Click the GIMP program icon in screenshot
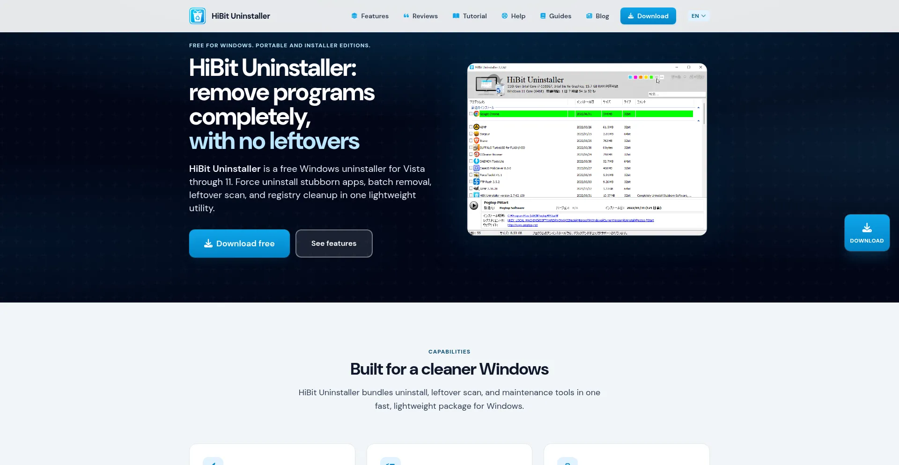Image resolution: width=899 pixels, height=465 pixels. pos(476,188)
